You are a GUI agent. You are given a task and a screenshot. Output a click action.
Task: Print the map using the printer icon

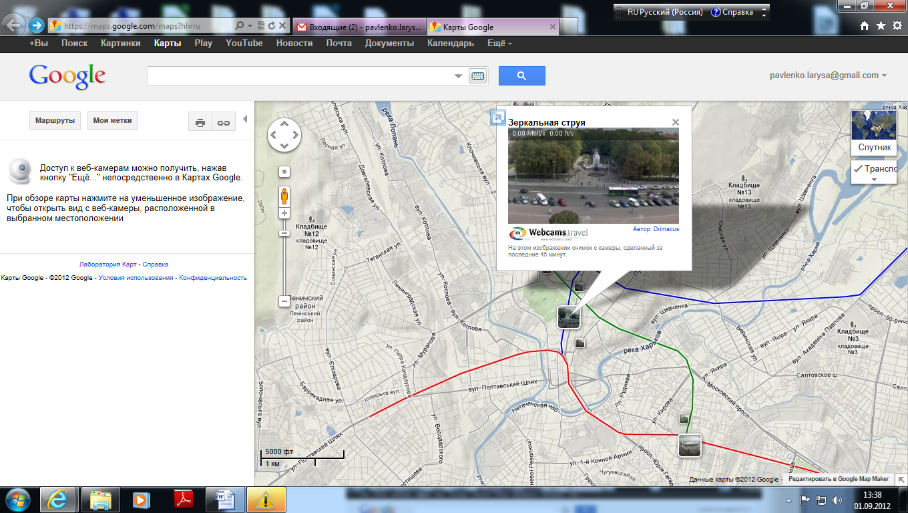click(x=200, y=122)
